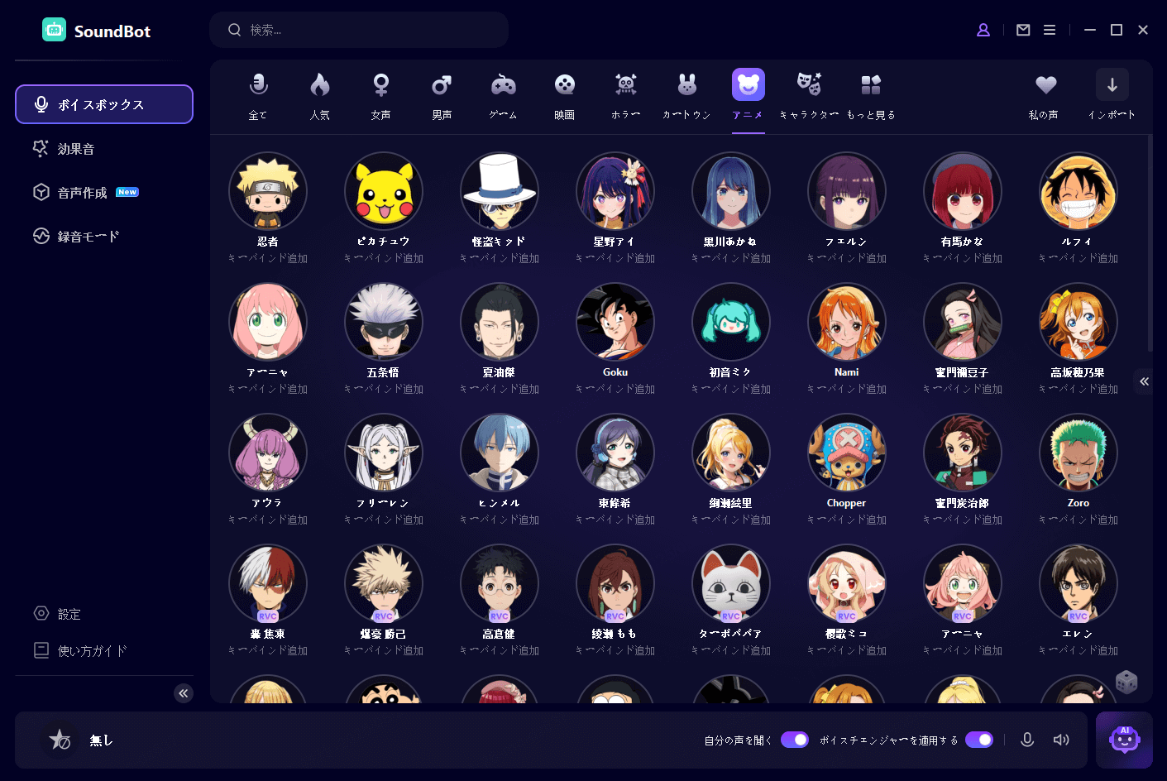This screenshot has width=1167, height=781.
Task: Open もっと見る more categories
Action: (x=871, y=96)
